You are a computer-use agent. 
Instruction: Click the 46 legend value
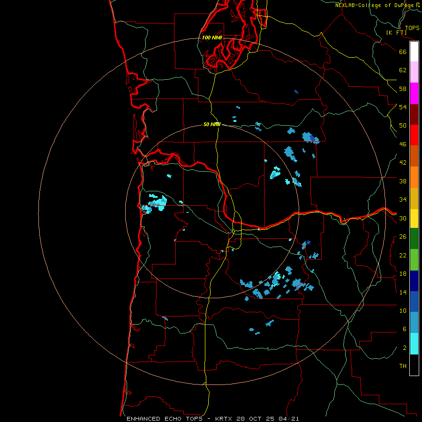coord(403,144)
